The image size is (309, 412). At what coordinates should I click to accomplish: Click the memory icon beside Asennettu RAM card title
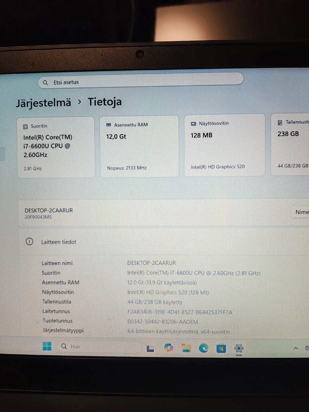pyautogui.click(x=109, y=125)
